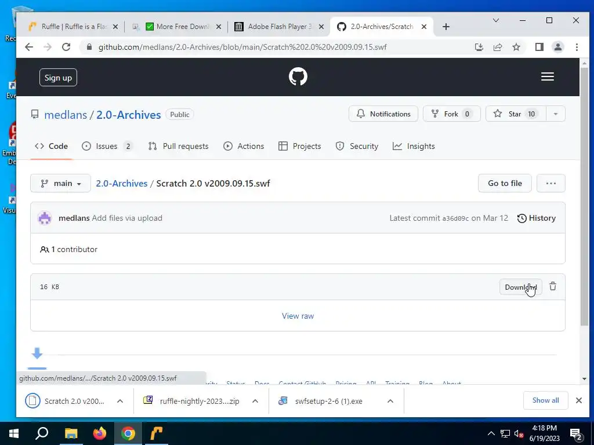Expand swfsetup-2-6 exe download menu
This screenshot has height=445, width=594.
390,401
